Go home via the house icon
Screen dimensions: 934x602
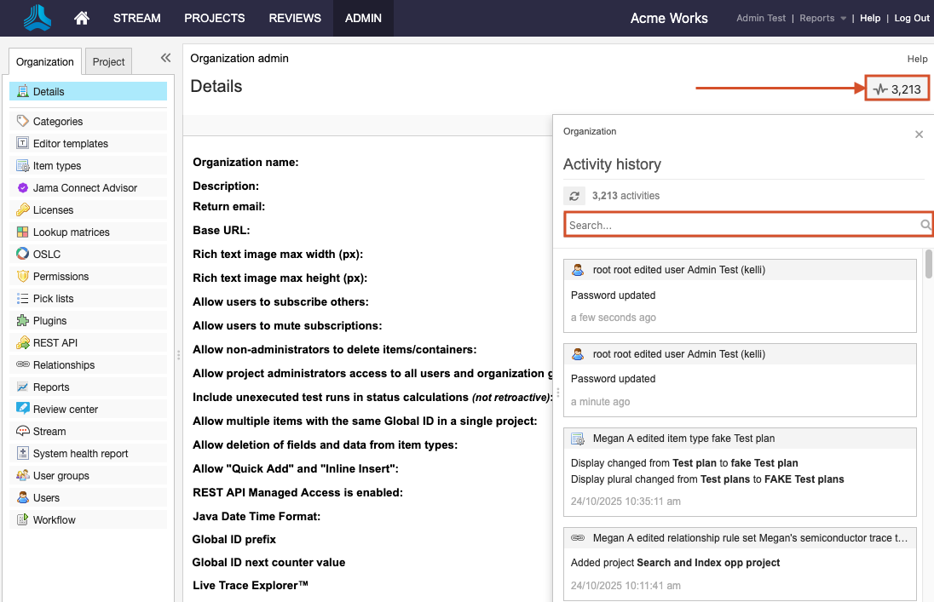coord(81,17)
